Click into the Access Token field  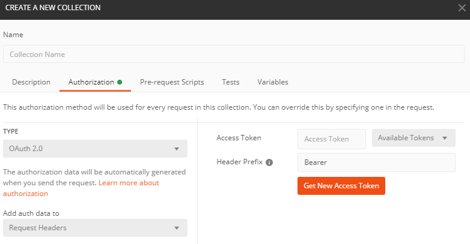(332, 139)
